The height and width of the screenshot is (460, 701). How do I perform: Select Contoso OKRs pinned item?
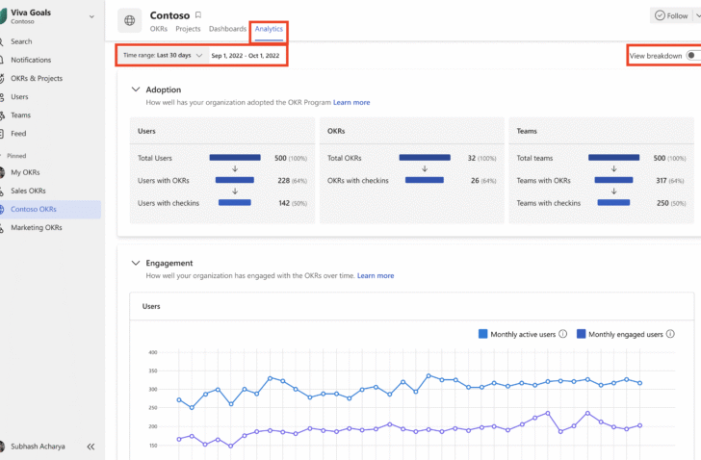(x=50, y=209)
